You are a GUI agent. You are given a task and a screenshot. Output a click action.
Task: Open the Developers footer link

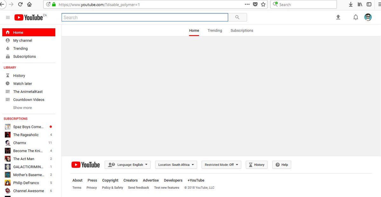(x=173, y=180)
